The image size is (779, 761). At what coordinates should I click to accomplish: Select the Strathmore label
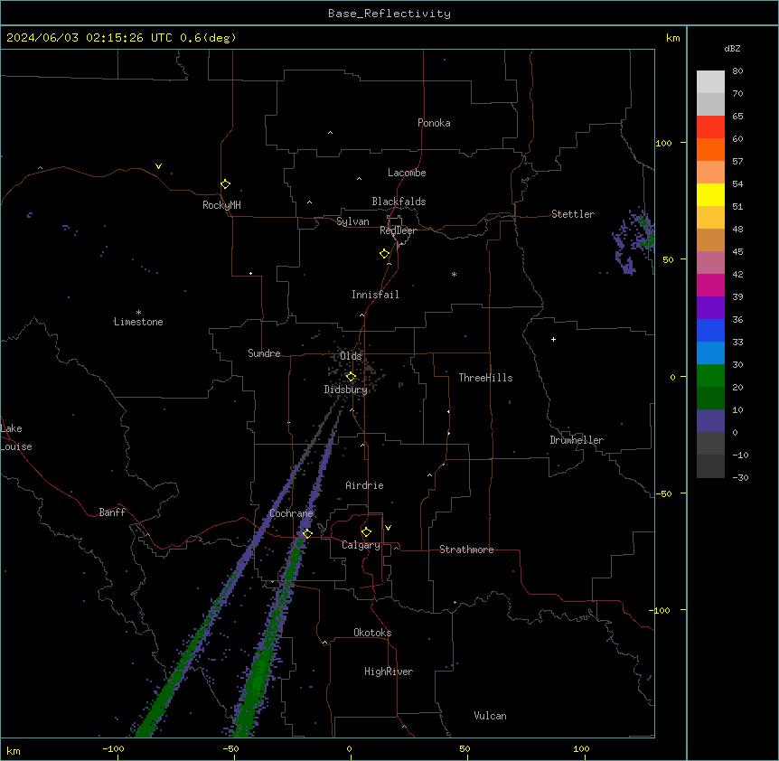[466, 550]
